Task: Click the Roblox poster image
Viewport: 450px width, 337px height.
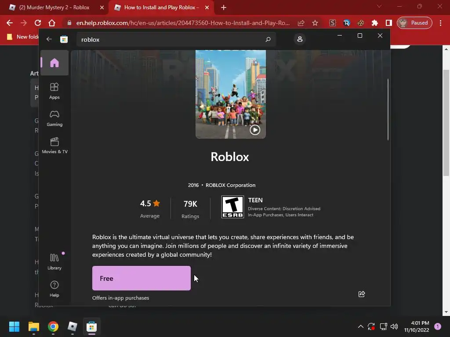Action: pos(230,94)
